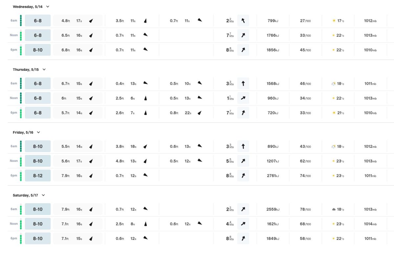Collapse the Friday, 5/16 forecast section

[38, 132]
